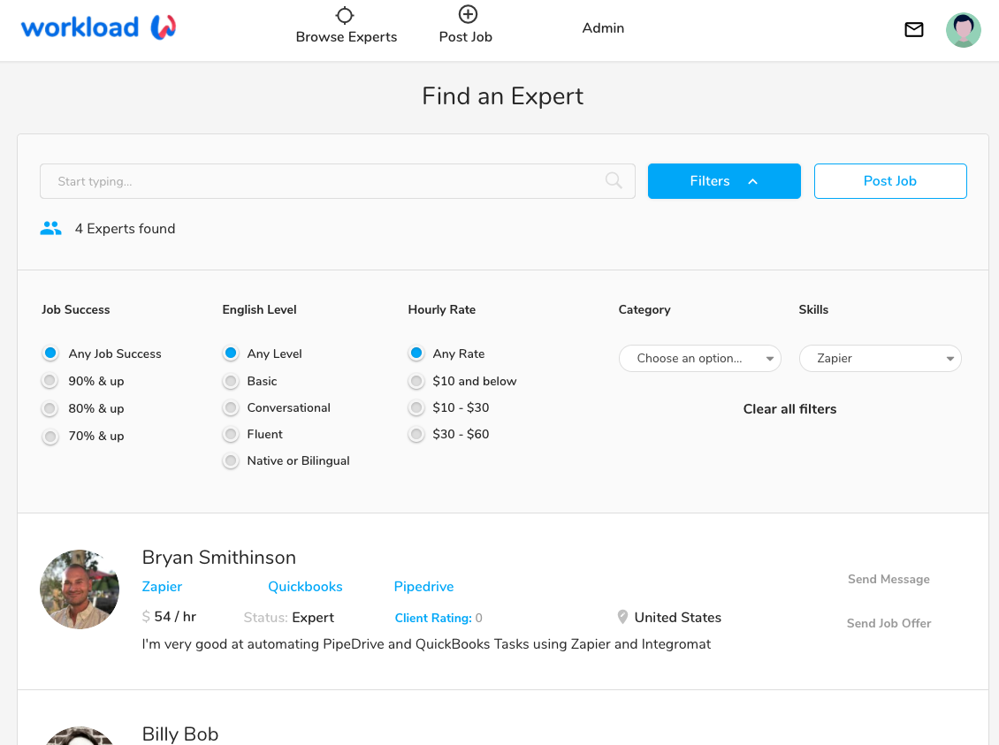The image size is (999, 745).
Task: Click the outlined Post Job button
Action: pyautogui.click(x=890, y=181)
